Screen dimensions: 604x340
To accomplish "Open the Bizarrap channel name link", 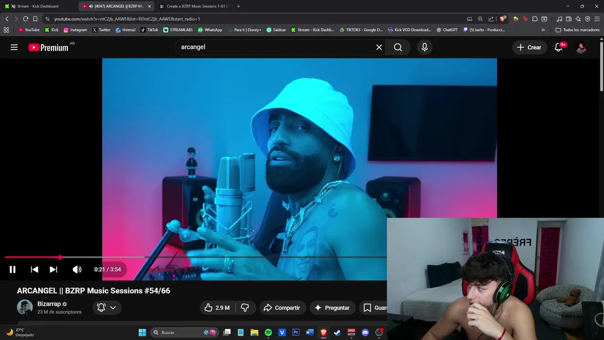I will pyautogui.click(x=49, y=304).
